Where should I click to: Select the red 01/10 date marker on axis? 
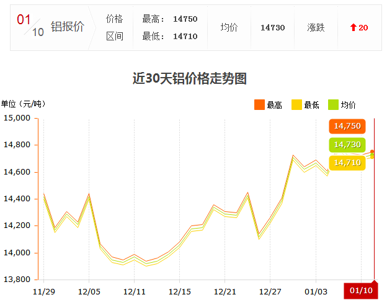click(x=360, y=290)
